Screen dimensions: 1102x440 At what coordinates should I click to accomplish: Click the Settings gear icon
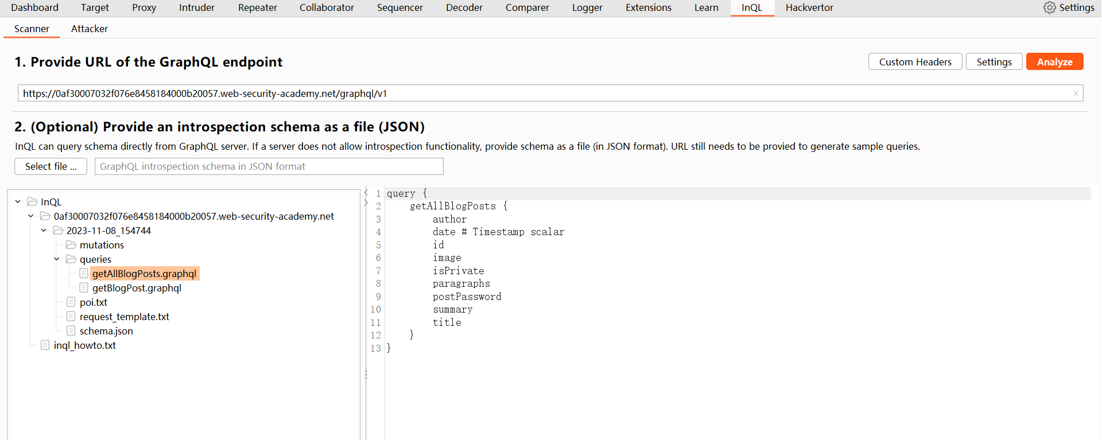(x=1049, y=7)
